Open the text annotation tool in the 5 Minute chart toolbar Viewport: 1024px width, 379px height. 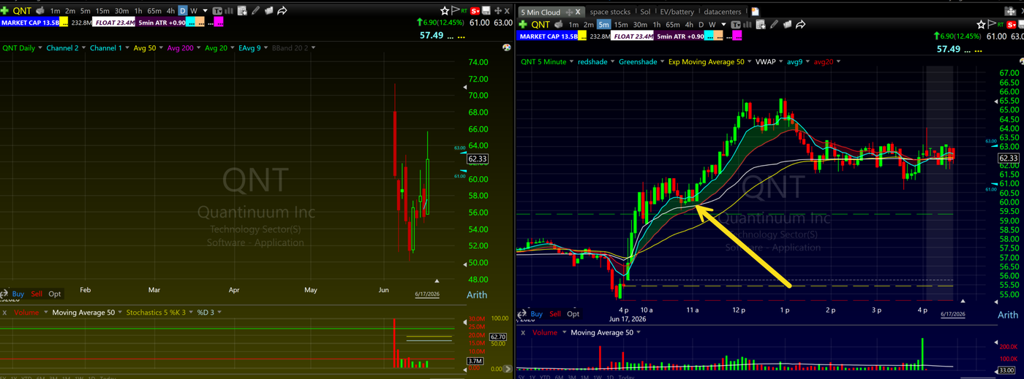(735, 24)
